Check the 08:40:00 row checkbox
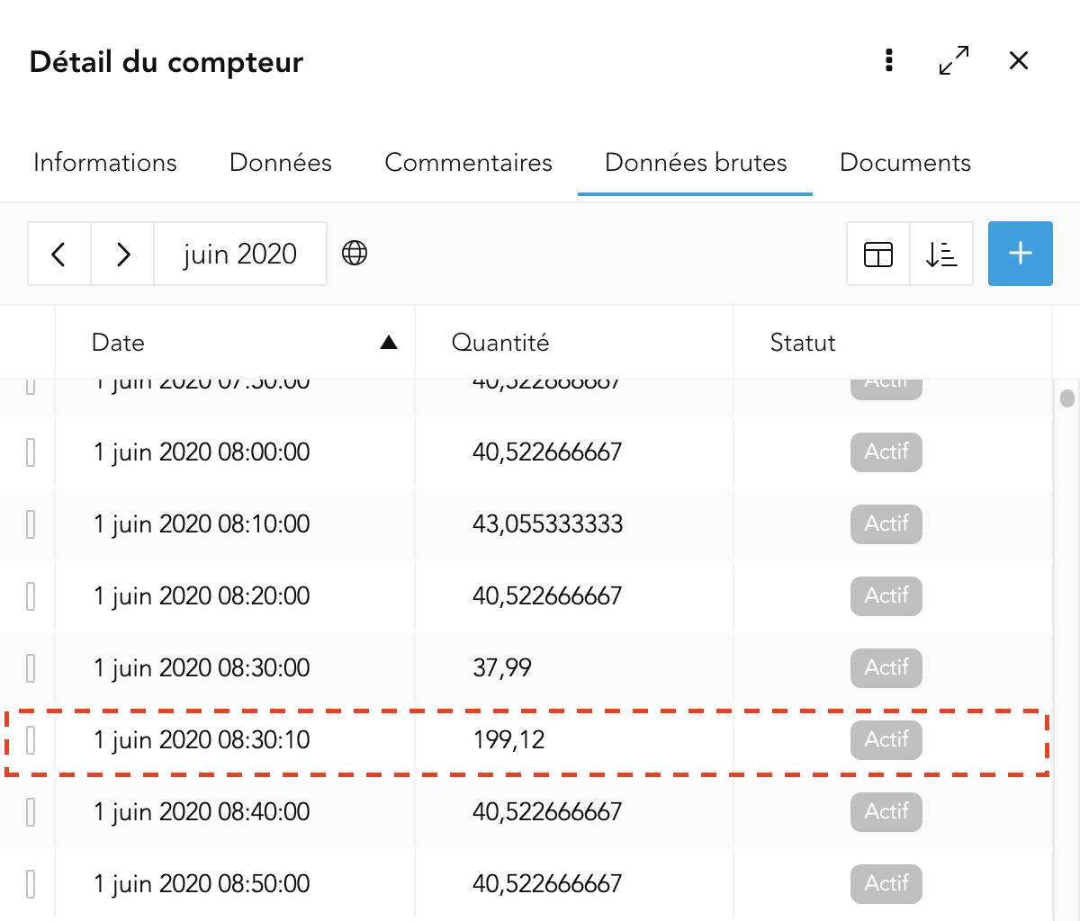The height and width of the screenshot is (921, 1080). tap(31, 811)
